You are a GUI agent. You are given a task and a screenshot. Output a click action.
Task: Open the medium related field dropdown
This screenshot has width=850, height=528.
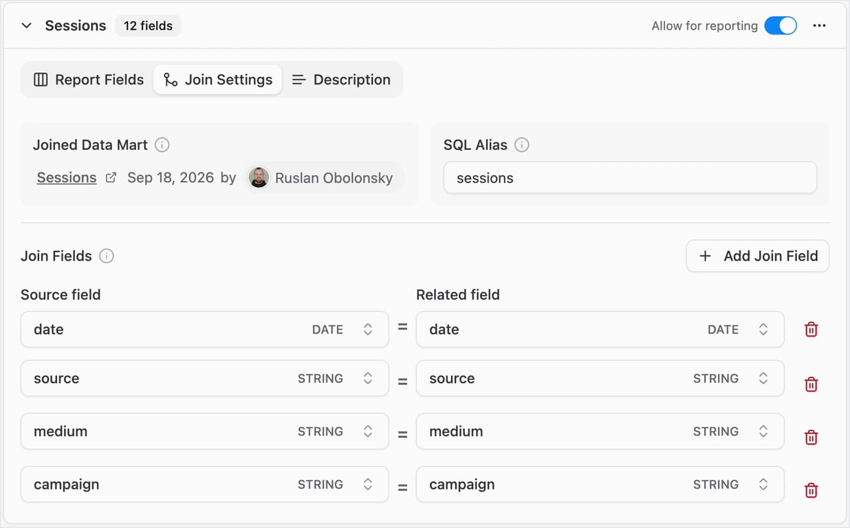point(600,431)
